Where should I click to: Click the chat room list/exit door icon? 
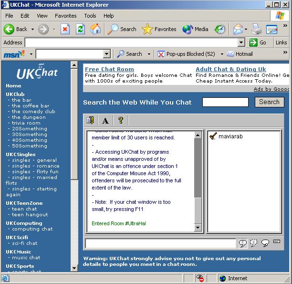click(x=90, y=120)
